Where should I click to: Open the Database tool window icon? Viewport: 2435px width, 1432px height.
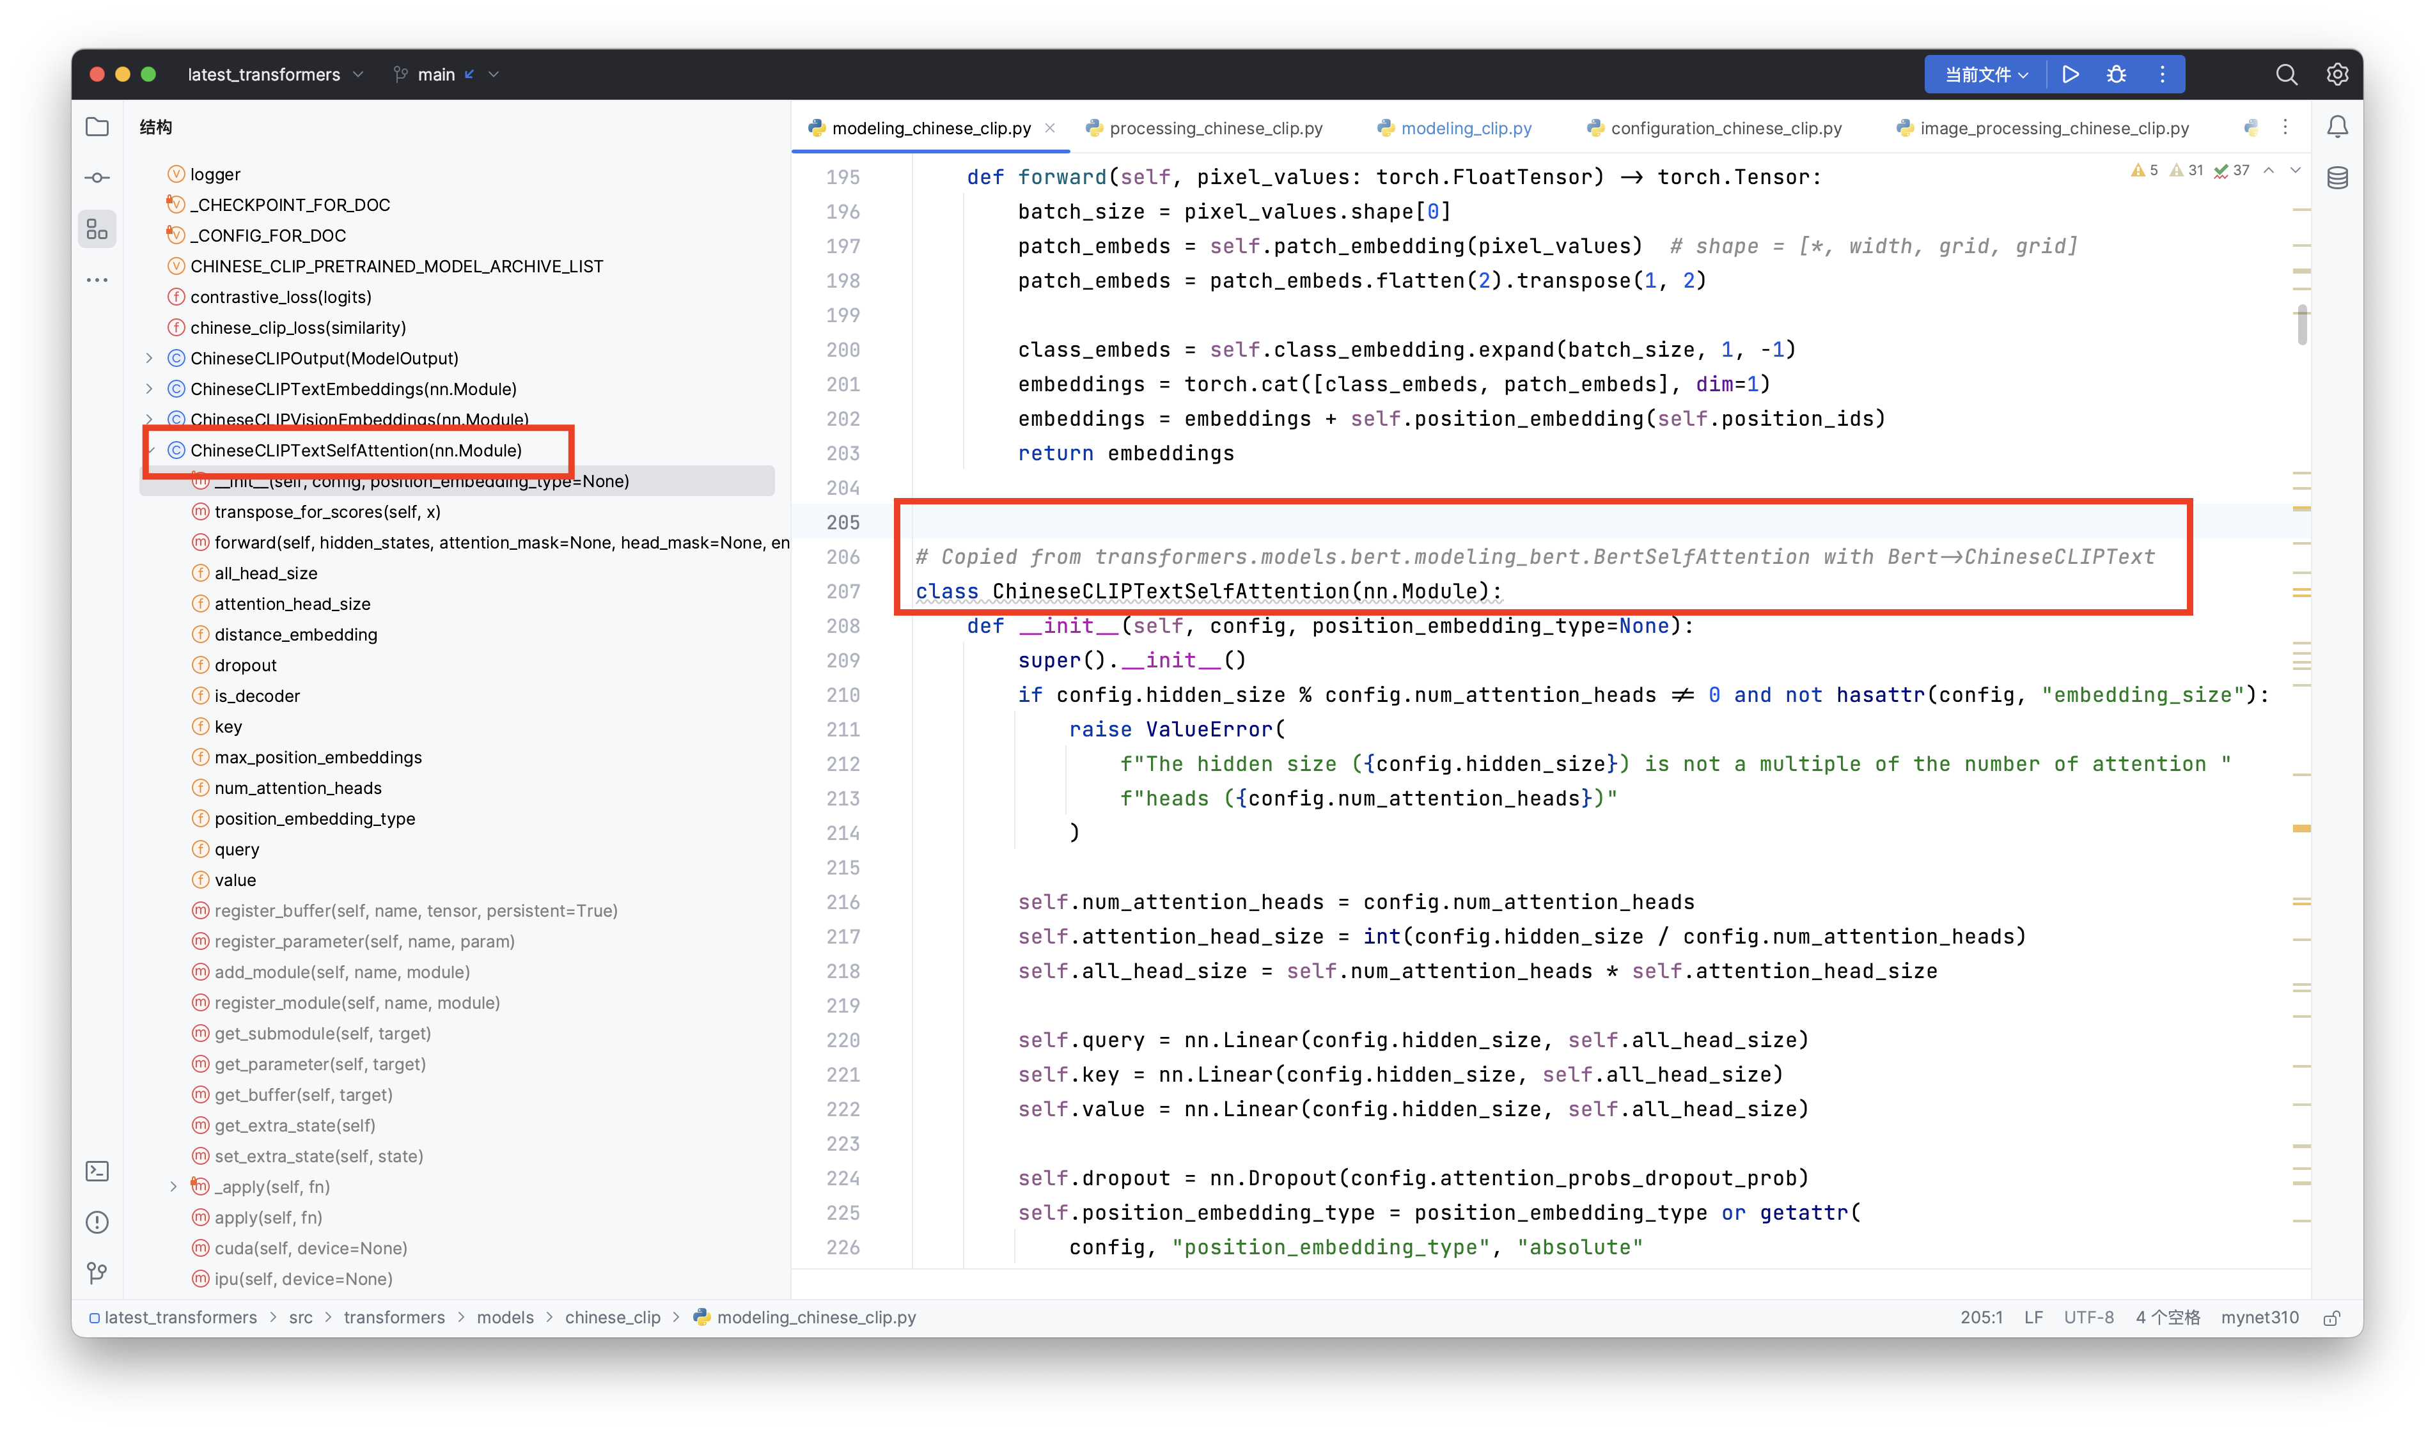pyautogui.click(x=2337, y=178)
